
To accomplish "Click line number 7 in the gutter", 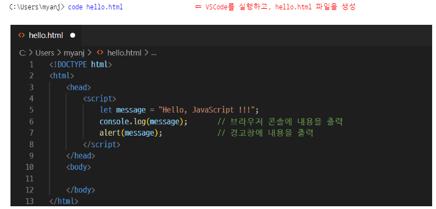I will [31, 133].
